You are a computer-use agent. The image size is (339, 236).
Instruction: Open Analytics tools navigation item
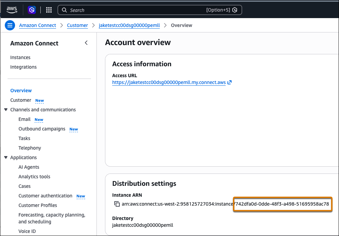point(34,177)
